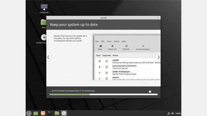Open the network tray icon
The height and width of the screenshot is (116, 207).
[169, 113]
